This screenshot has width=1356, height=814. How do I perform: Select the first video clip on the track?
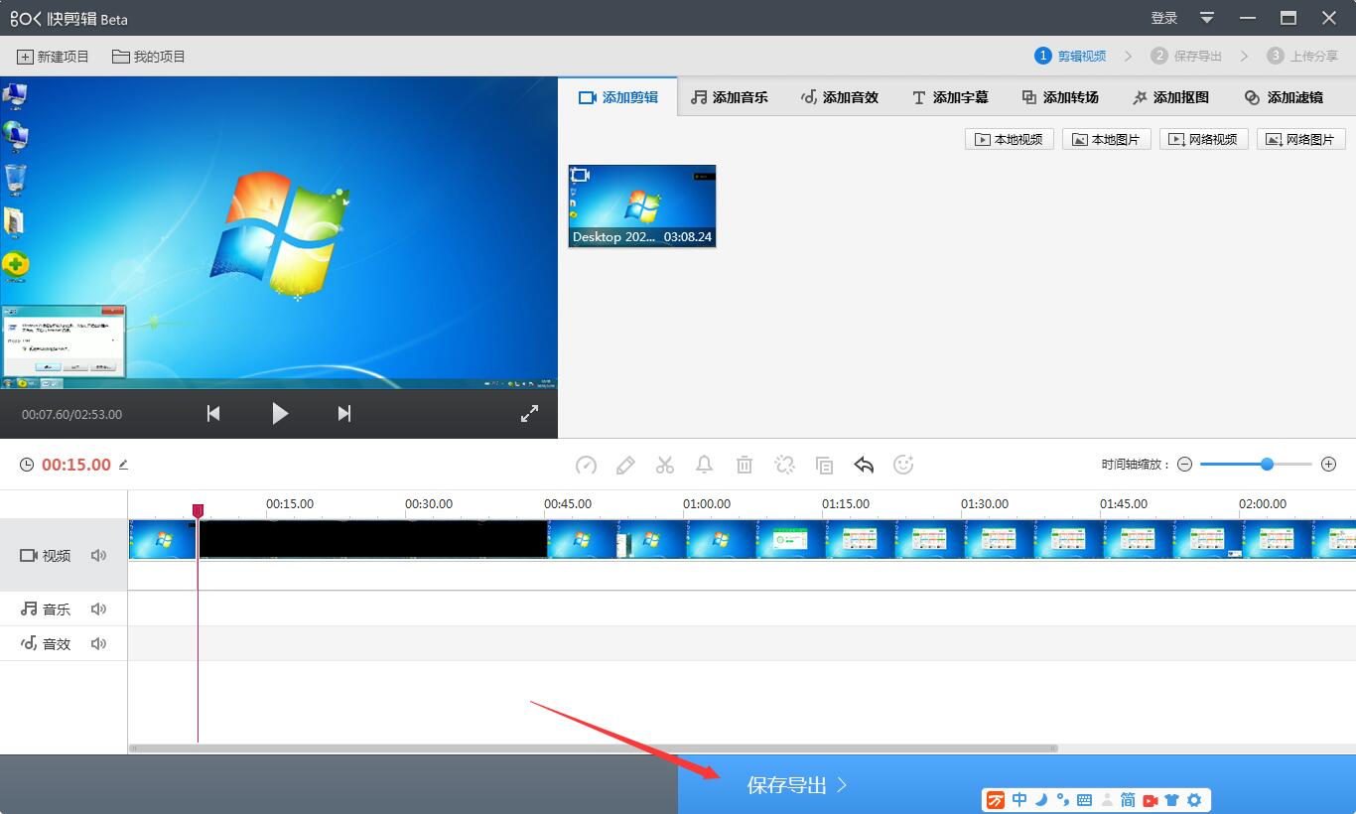pyautogui.click(x=163, y=539)
